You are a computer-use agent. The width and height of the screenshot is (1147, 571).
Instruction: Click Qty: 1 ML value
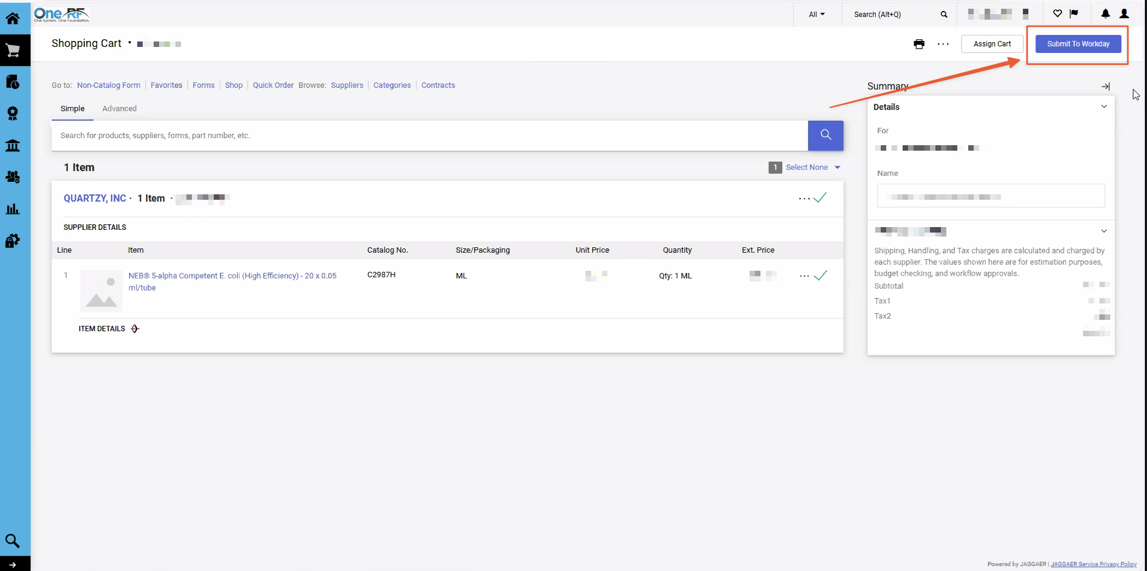click(675, 276)
